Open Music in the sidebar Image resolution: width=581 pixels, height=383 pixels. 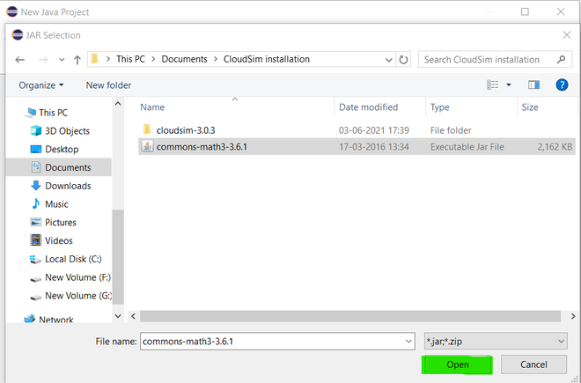(x=49, y=204)
